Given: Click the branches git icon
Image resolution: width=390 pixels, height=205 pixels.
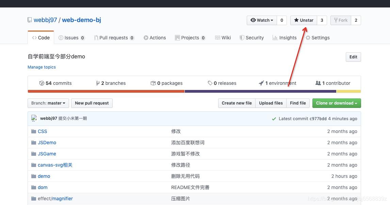Looking at the screenshot, I should (x=98, y=83).
